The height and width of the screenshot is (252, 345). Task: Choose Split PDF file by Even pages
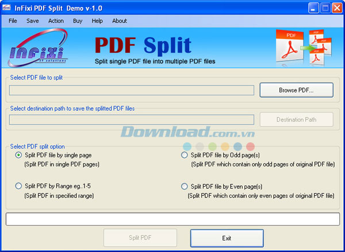[x=185, y=186]
